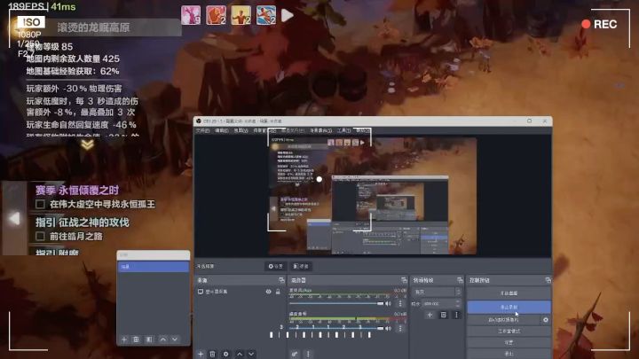
Task: Remove selected source with the trash icon
Action: coord(212,354)
